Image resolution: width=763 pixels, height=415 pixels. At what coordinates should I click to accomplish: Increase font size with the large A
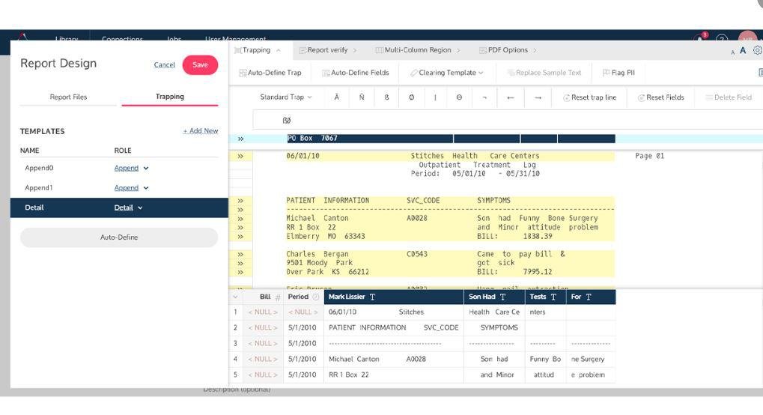(x=743, y=50)
